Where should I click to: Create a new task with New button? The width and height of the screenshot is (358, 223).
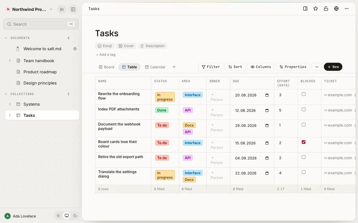[x=333, y=67]
